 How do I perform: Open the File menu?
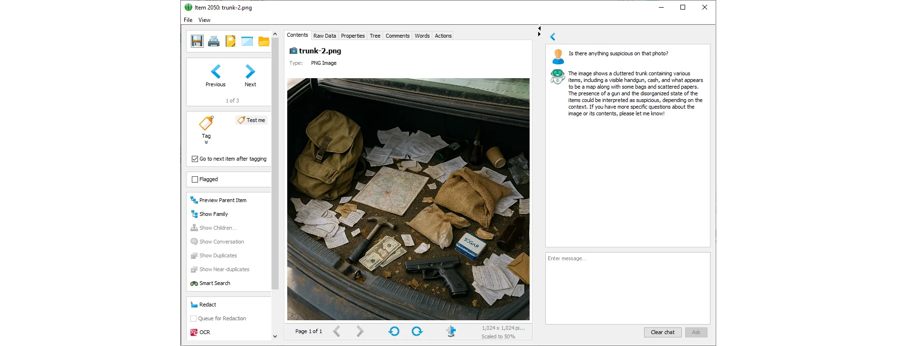188,20
